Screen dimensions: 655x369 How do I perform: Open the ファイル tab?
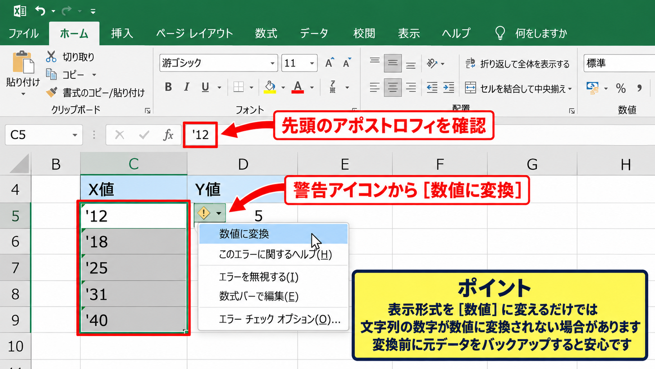point(24,33)
